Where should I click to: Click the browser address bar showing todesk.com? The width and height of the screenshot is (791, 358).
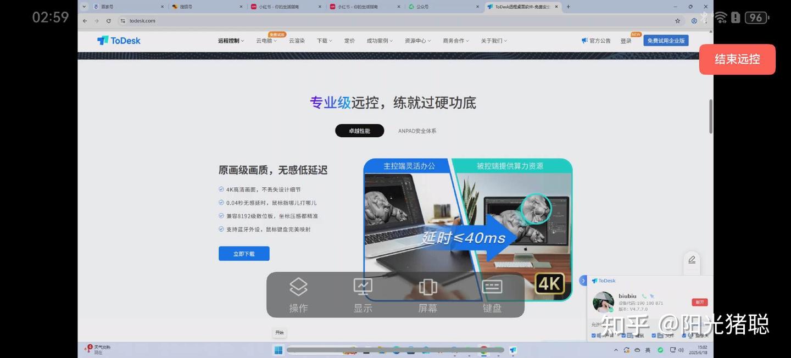point(142,20)
